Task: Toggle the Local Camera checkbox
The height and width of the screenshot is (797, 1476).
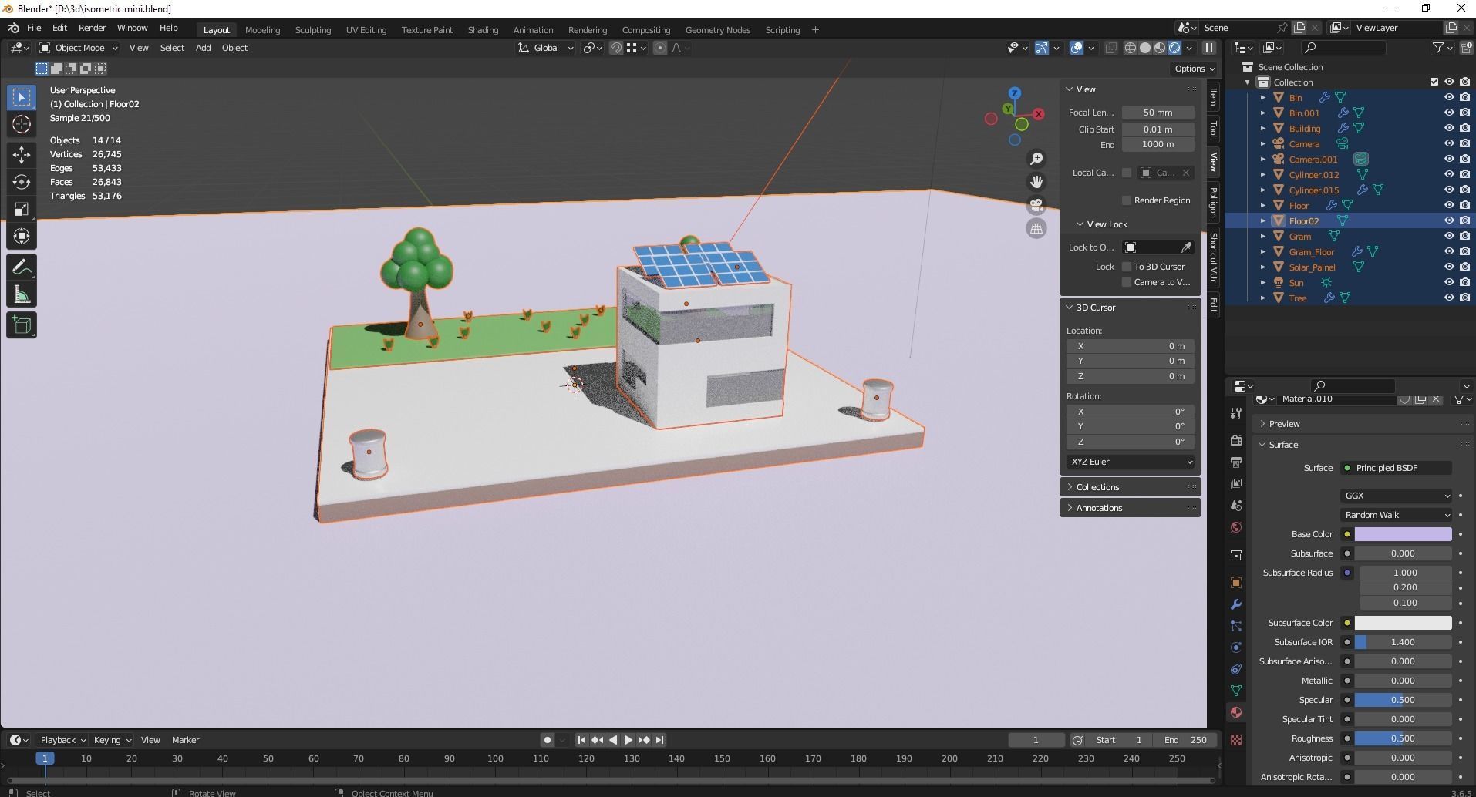Action: click(1127, 173)
